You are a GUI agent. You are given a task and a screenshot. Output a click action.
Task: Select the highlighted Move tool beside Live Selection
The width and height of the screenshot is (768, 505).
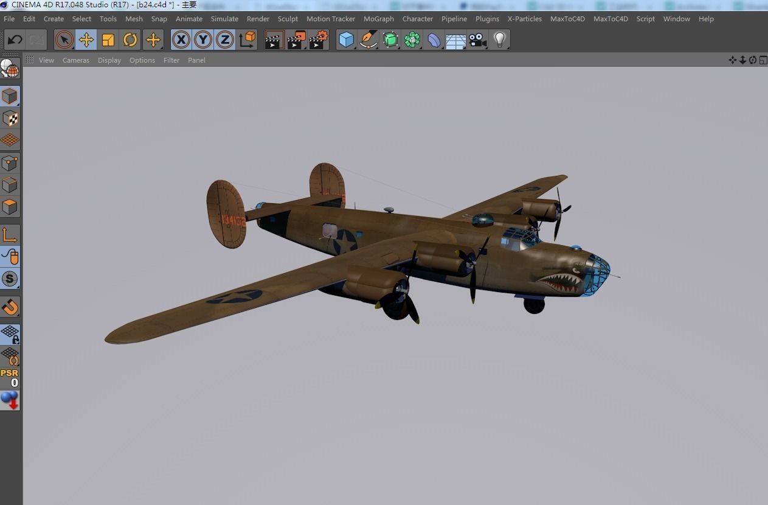[86, 40]
